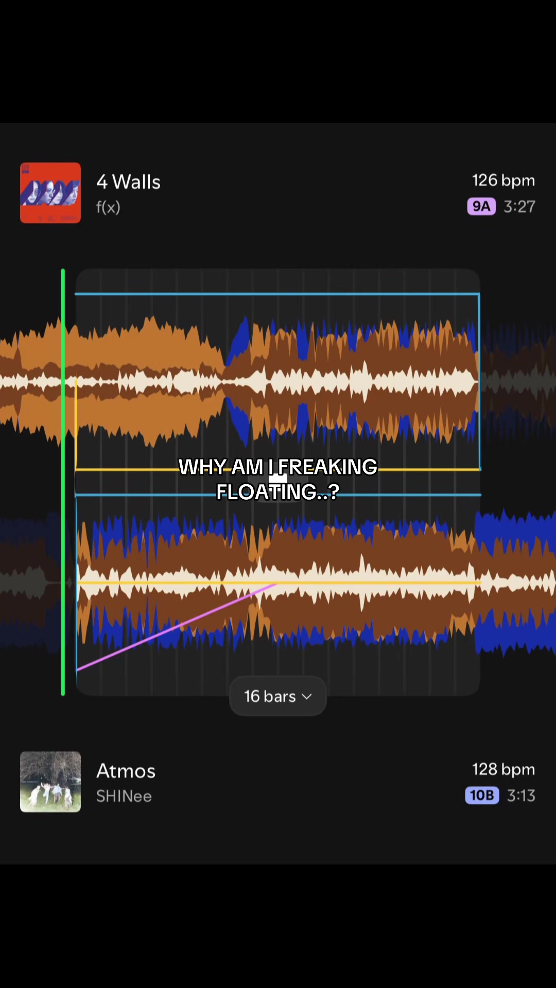Click the f(x) artist name
This screenshot has height=988, width=556.
coord(108,207)
